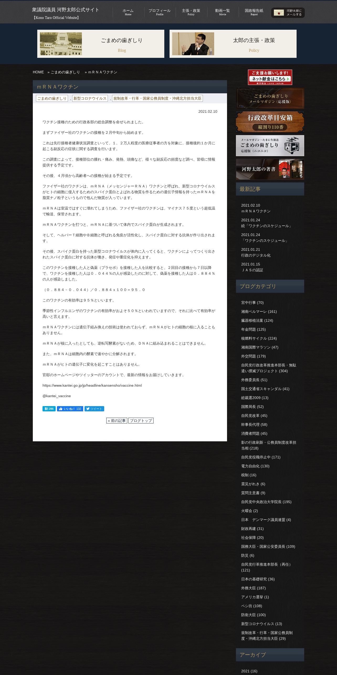The image size is (337, 675).
Task: Open recent article ＪＡＳの認証
Action: pos(252,270)
